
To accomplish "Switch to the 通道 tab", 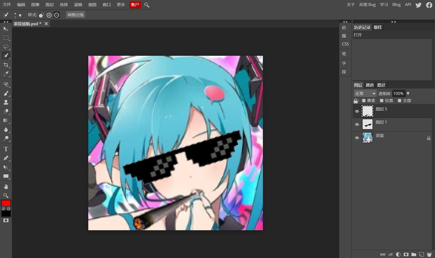I will tap(369, 85).
